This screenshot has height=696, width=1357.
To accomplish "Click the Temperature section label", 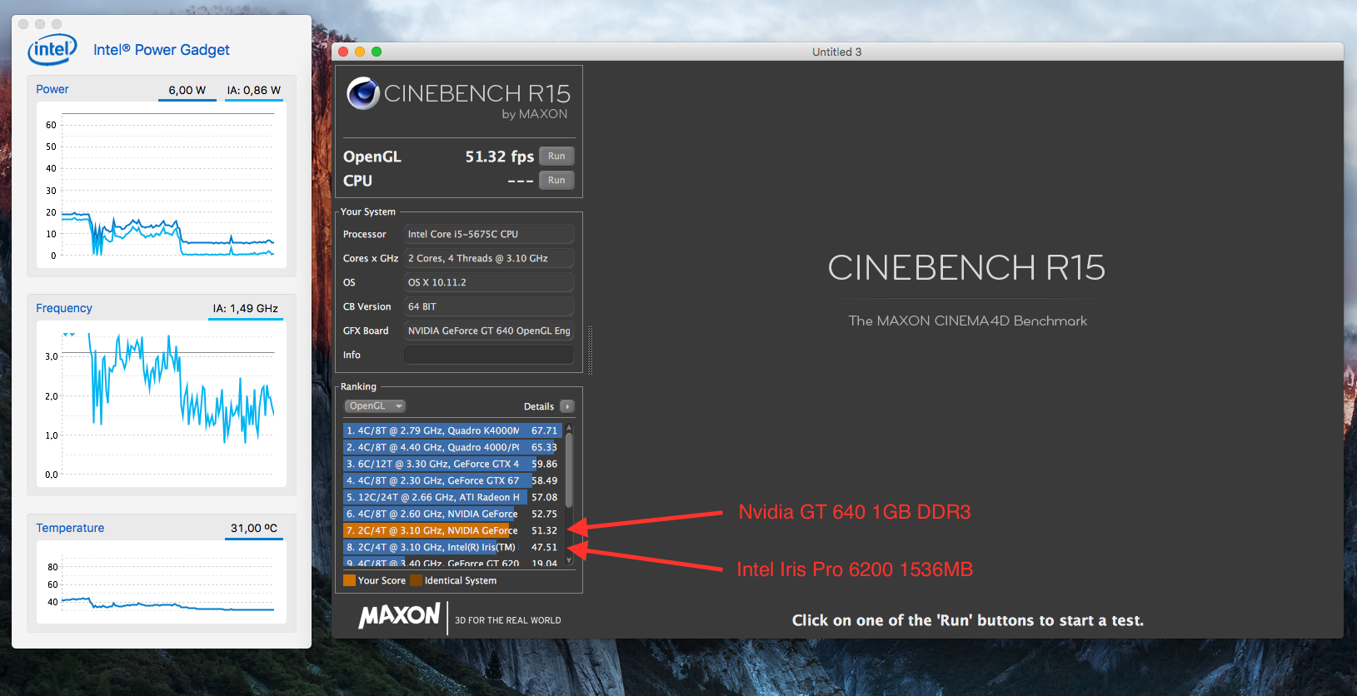I will (x=70, y=528).
